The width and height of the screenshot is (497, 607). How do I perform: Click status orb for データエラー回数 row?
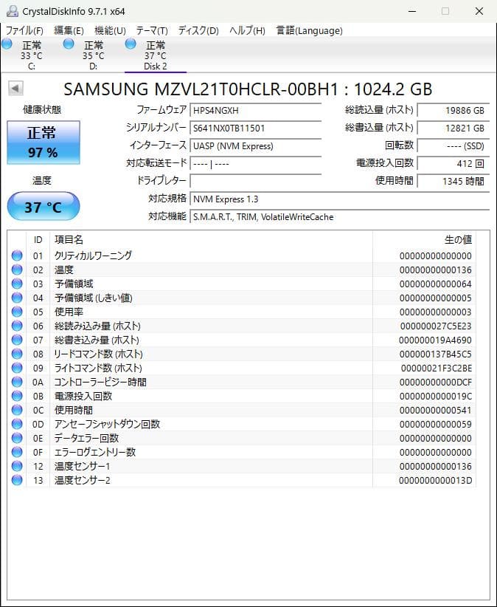(x=17, y=438)
